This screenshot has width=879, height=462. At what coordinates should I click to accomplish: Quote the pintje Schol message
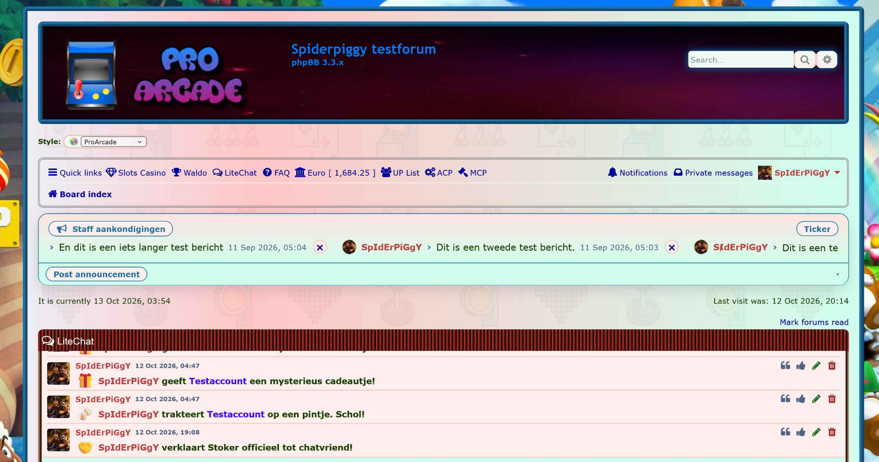(x=785, y=399)
